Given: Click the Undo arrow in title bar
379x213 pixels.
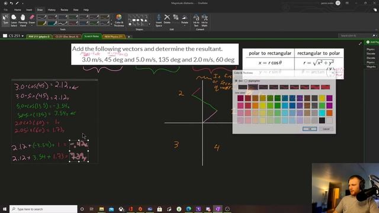Looking at the screenshot, I should [11, 3].
